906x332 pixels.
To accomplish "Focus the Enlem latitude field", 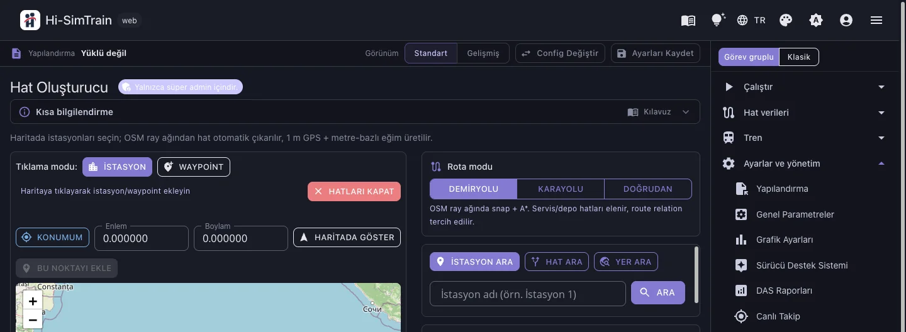I will [142, 238].
